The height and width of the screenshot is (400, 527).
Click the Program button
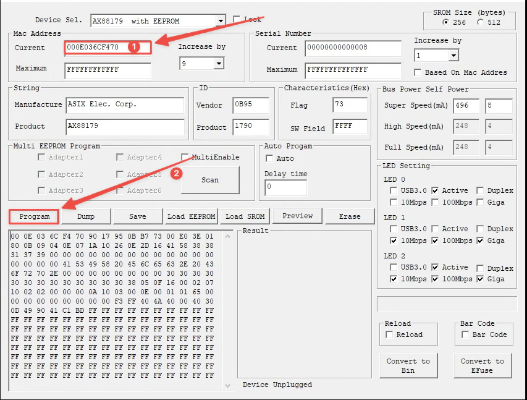click(x=34, y=216)
